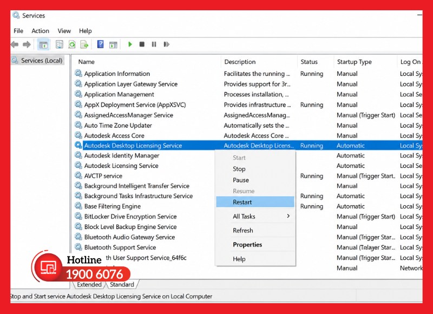This screenshot has width=433, height=314.
Task: Click the Restart Service toolbar icon
Action: (166, 44)
